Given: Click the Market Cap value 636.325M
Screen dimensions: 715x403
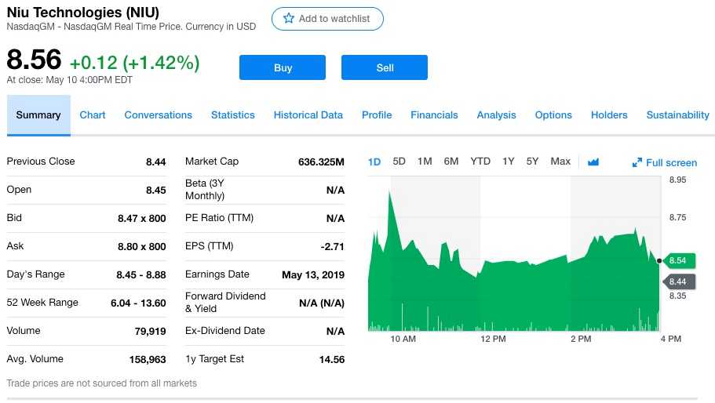Looking at the screenshot, I should 321,162.
